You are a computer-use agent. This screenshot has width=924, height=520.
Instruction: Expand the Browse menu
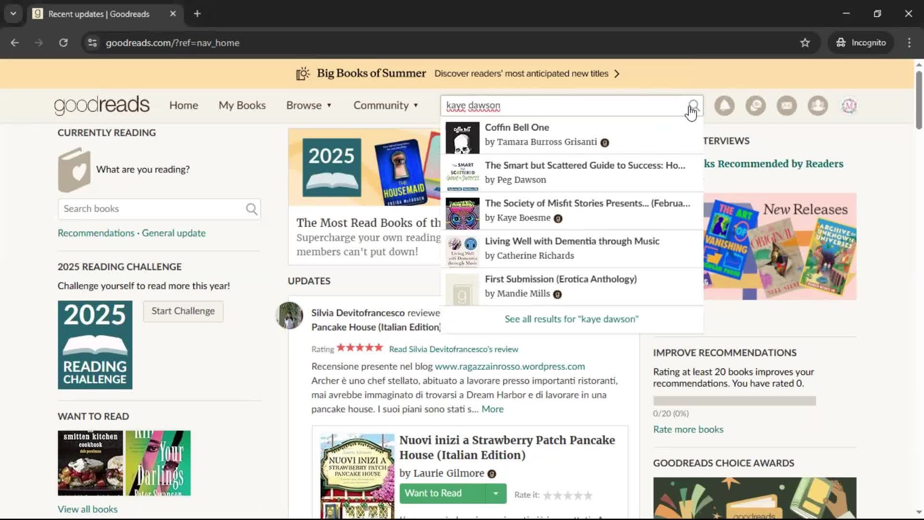pos(309,105)
